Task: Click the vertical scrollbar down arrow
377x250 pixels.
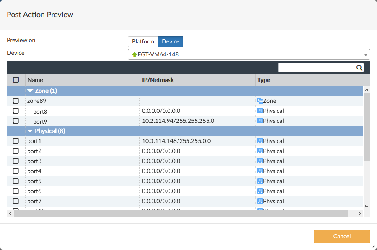Action: [x=367, y=207]
